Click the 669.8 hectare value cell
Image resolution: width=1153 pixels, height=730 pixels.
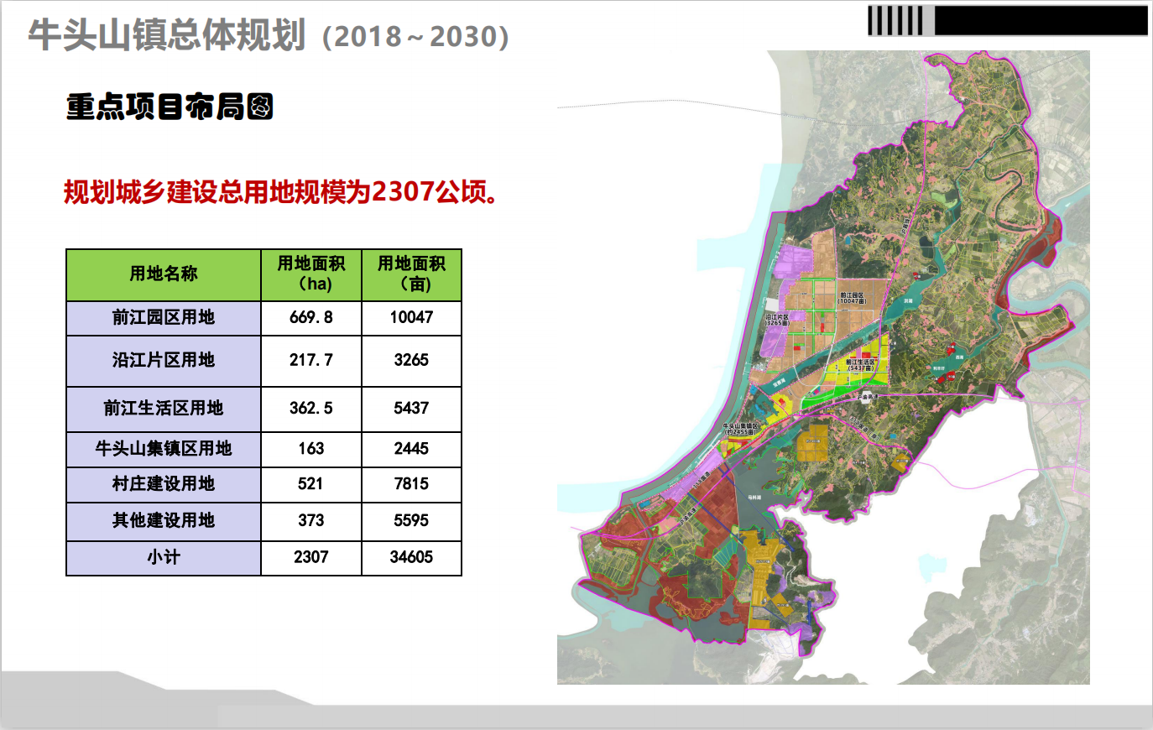311,318
